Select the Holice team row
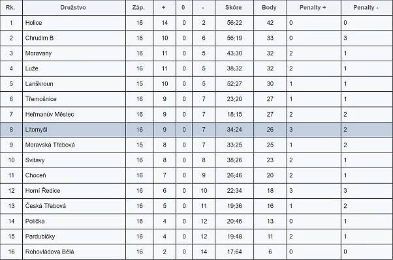The image size is (393, 260). click(x=196, y=23)
